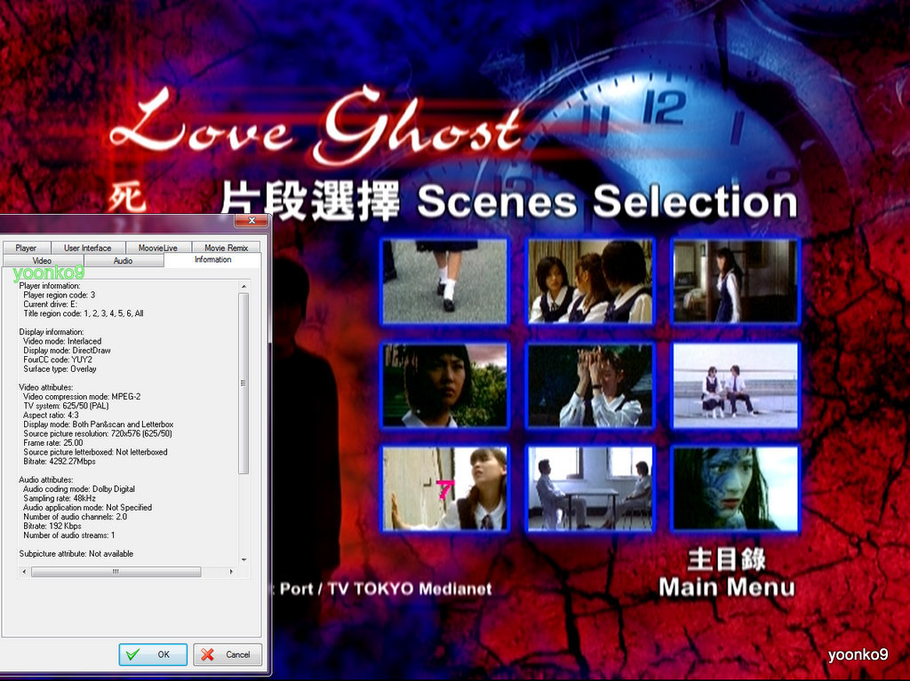The width and height of the screenshot is (910, 681).
Task: Click the 'Player region code: 3' line
Action: click(x=60, y=295)
